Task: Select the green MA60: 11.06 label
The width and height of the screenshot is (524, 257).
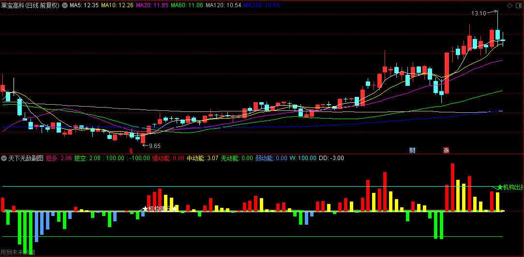Action: click(x=187, y=5)
